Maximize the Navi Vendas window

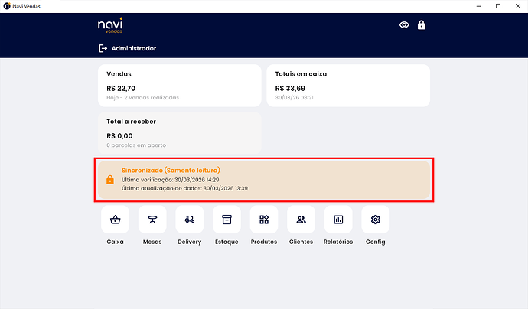498,6
